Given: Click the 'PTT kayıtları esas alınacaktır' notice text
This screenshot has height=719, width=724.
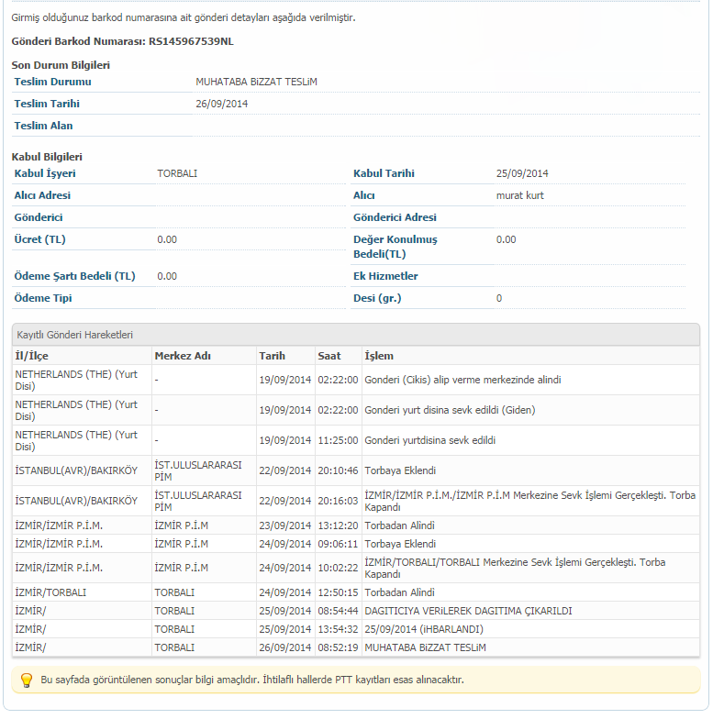Looking at the screenshot, I should 399,680.
